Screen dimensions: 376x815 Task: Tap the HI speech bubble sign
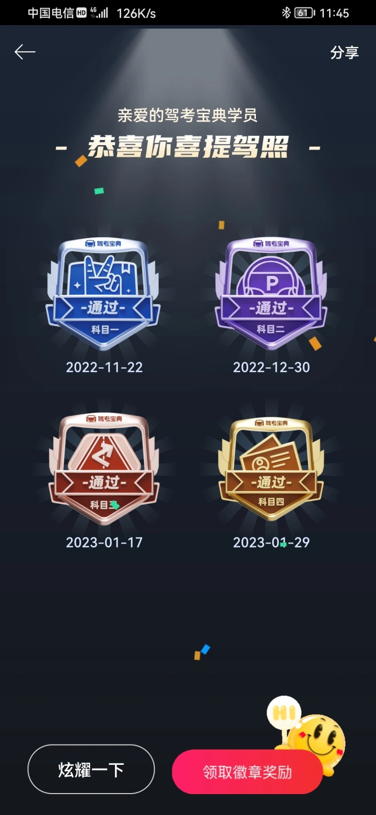pos(284,713)
